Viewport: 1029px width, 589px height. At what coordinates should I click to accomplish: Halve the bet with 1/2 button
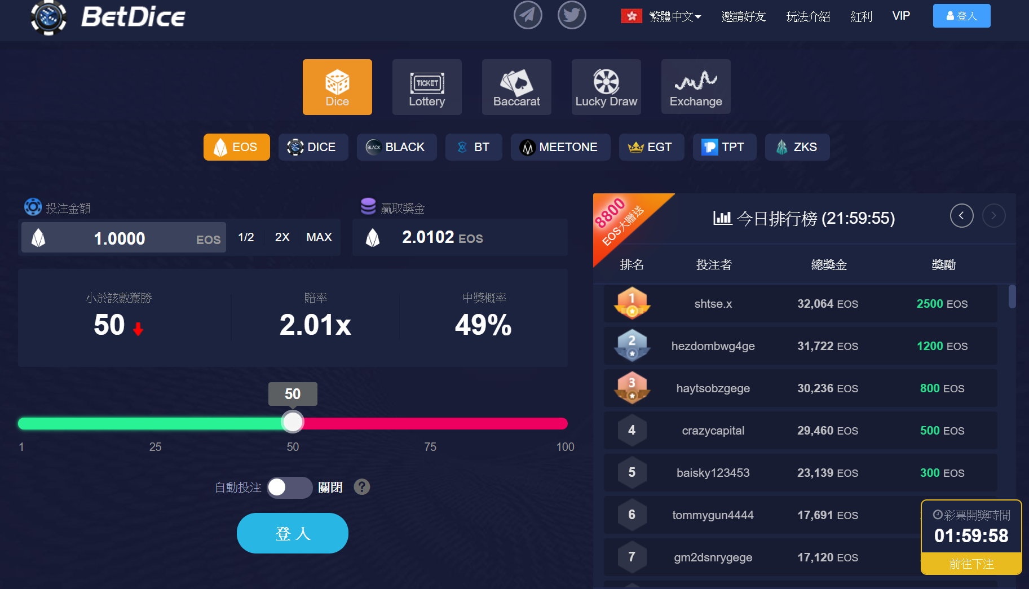246,237
